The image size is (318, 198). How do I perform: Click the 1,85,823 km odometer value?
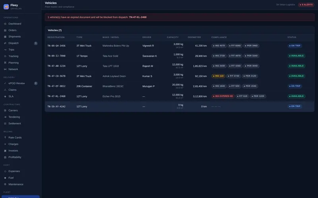coord(200,66)
